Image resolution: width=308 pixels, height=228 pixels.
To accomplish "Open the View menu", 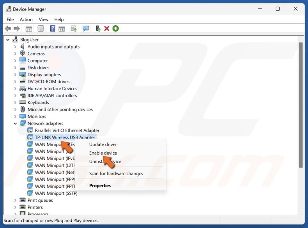I will tap(43, 20).
